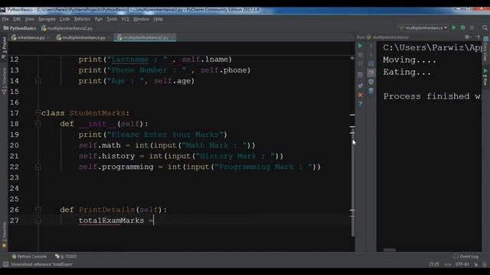Open the VCS menu
The height and width of the screenshot is (275, 490).
pyautogui.click(x=125, y=19)
